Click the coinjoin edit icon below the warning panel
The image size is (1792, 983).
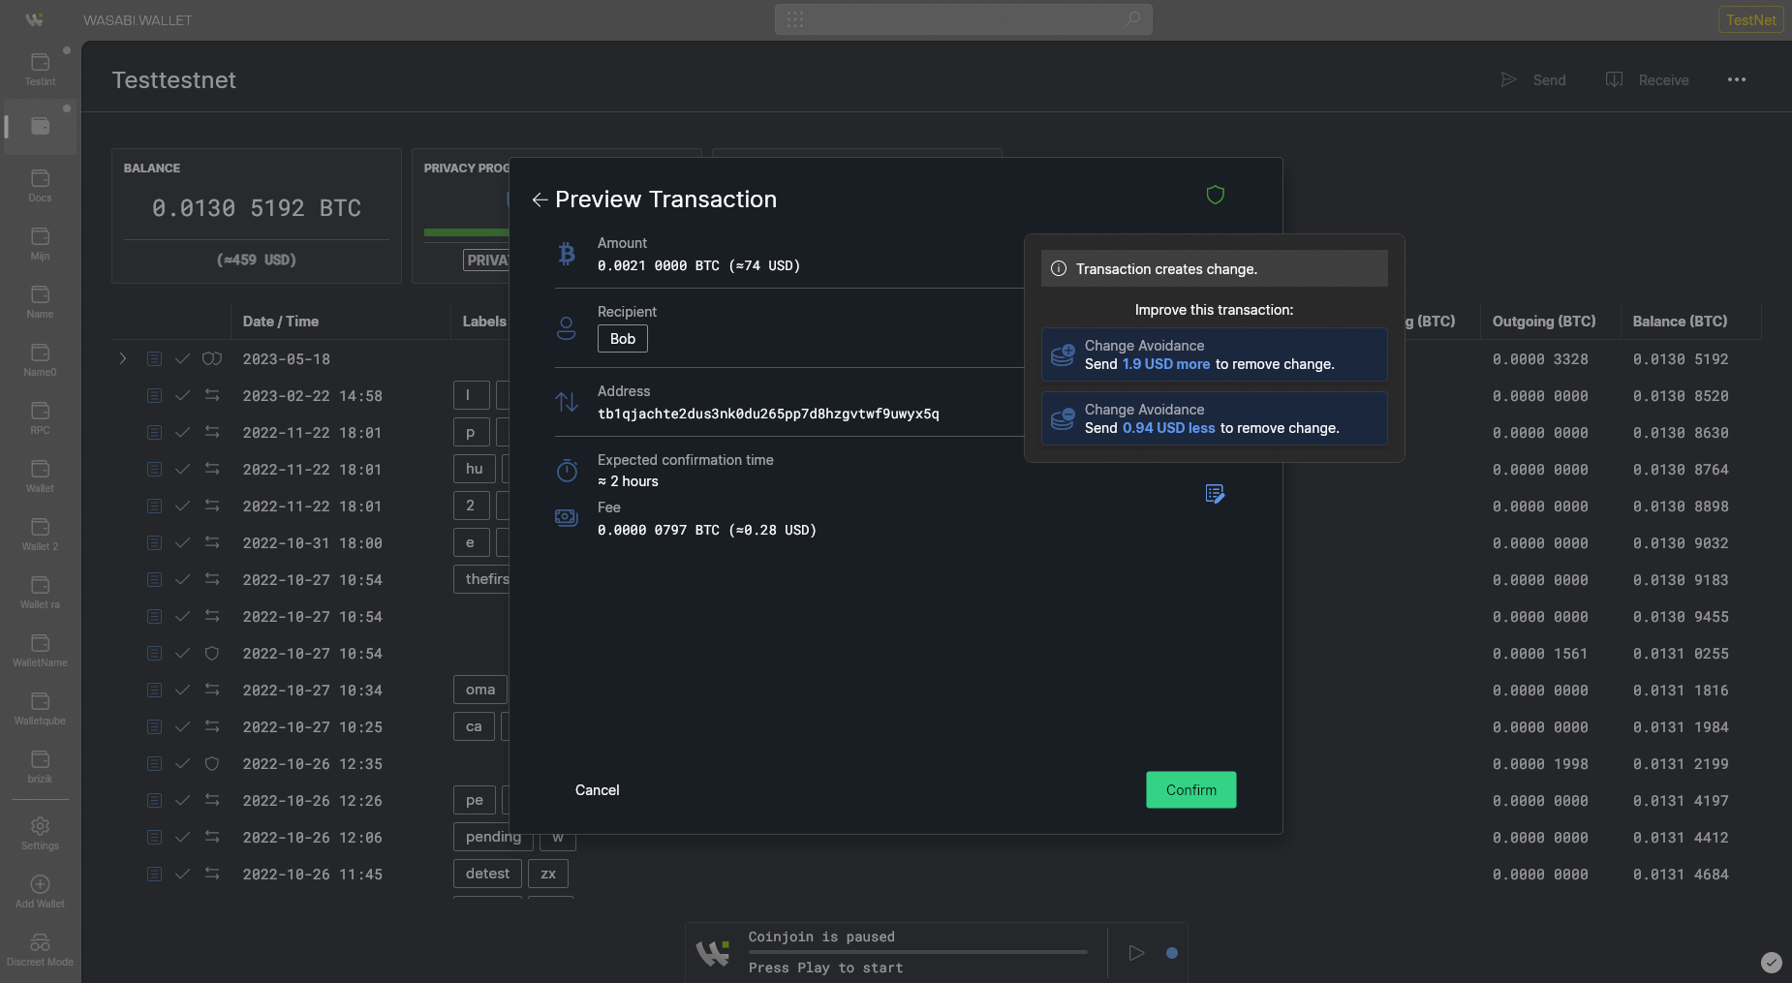tap(1215, 494)
